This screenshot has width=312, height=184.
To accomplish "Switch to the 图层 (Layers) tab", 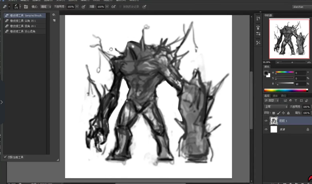I will (267, 96).
